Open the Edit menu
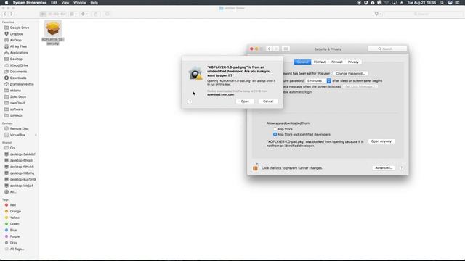465x261 pixels. [54, 3]
